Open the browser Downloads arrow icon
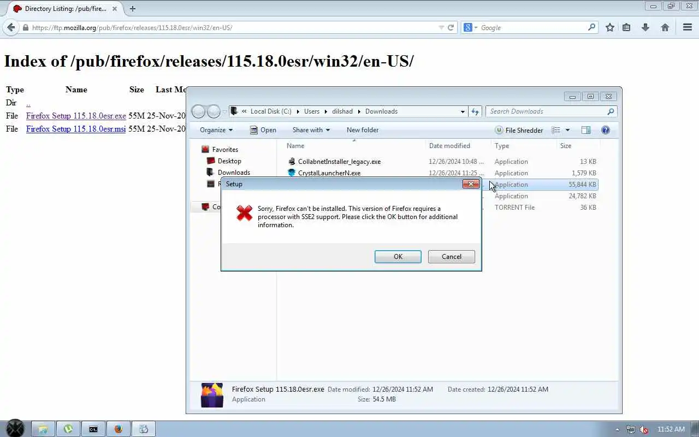Screen dimensions: 699x437 point(645,27)
